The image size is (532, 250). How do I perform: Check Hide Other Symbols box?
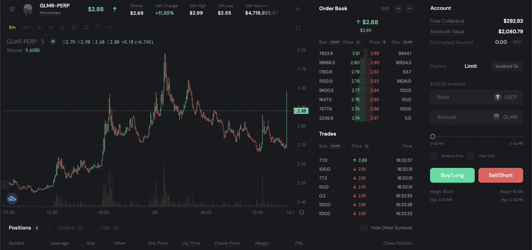[364, 228]
